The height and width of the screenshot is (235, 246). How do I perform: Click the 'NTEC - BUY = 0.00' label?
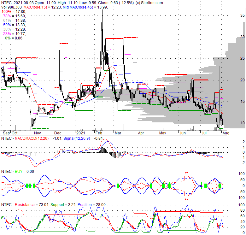18,172
